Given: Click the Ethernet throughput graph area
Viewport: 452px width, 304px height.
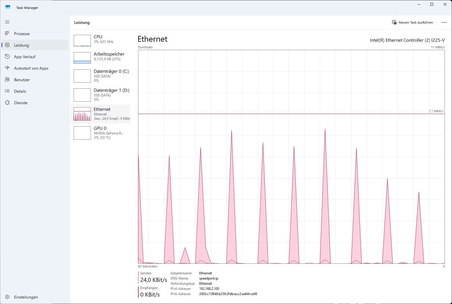Looking at the screenshot, I should 291,157.
